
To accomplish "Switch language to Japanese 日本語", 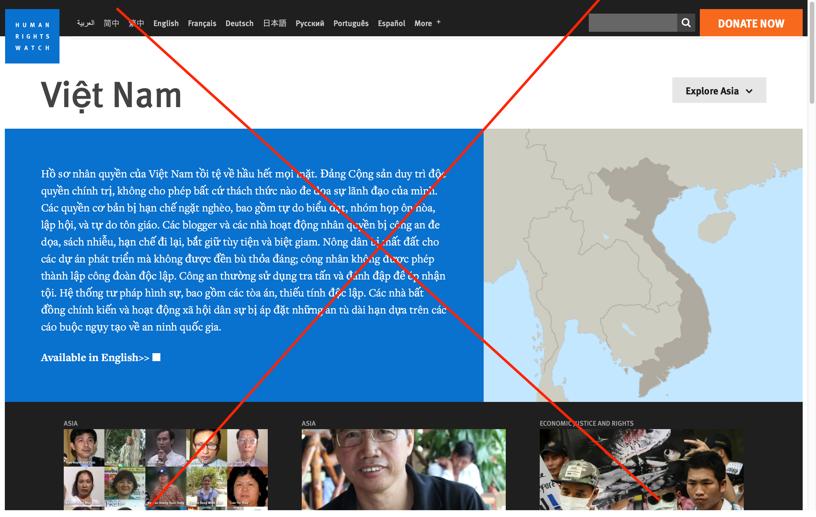I will (x=275, y=23).
